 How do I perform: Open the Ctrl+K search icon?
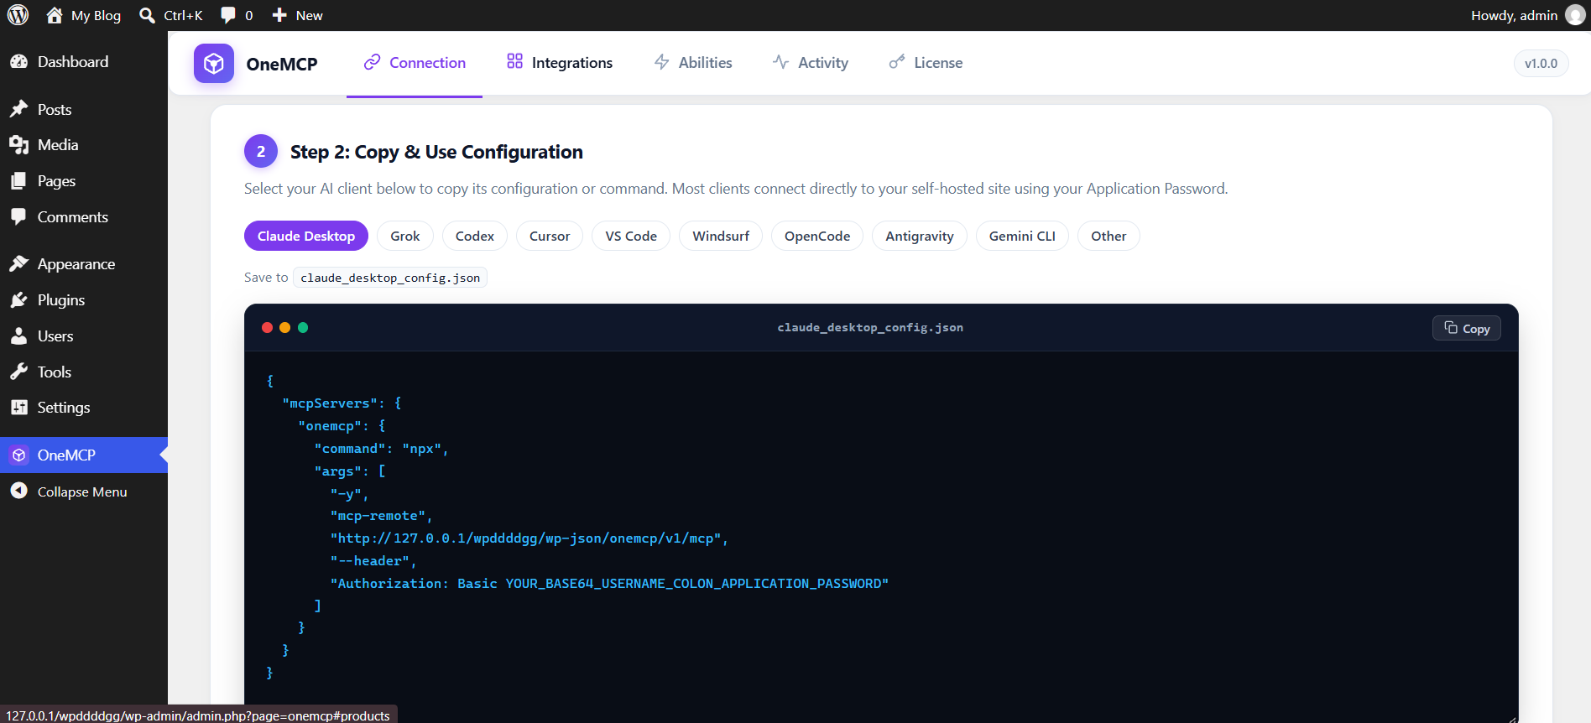click(147, 15)
